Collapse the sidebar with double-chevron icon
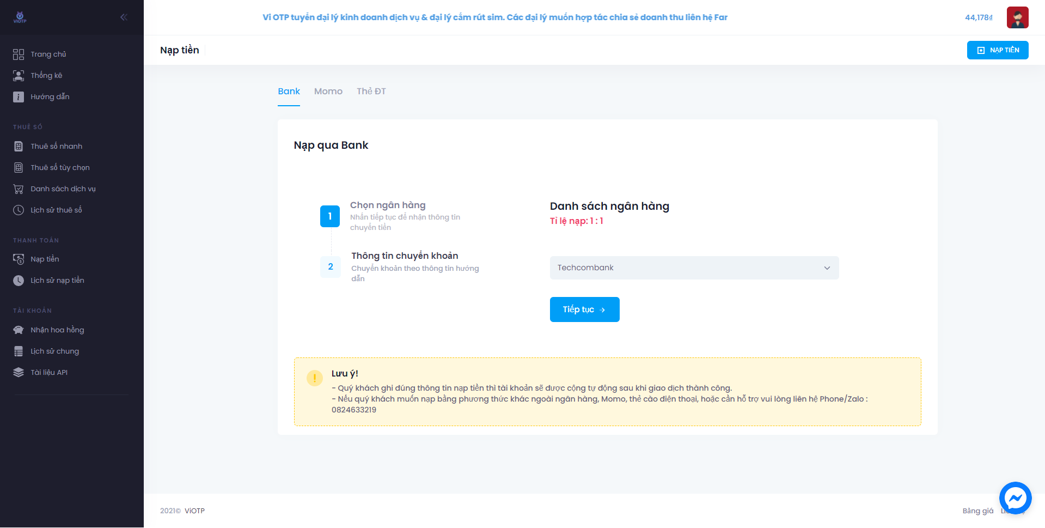Viewport: 1045px width, 528px height. (124, 17)
